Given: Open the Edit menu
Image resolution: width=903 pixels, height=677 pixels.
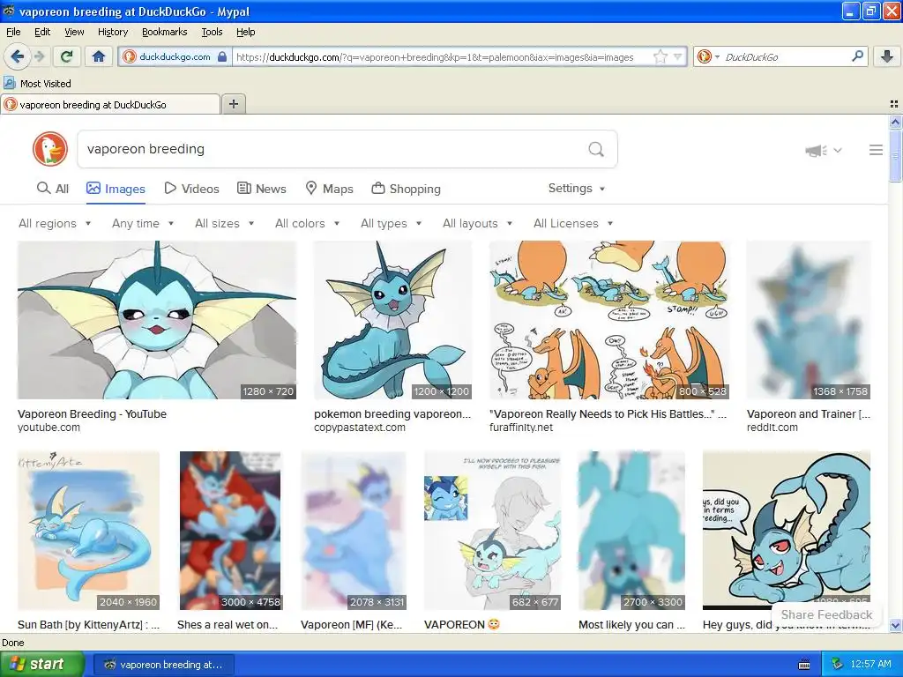Looking at the screenshot, I should pyautogui.click(x=42, y=32).
